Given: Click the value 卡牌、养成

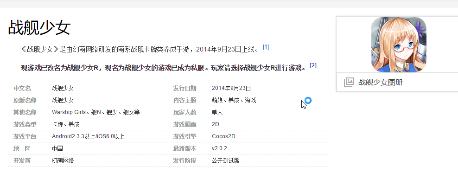Looking at the screenshot, I should [66, 124].
